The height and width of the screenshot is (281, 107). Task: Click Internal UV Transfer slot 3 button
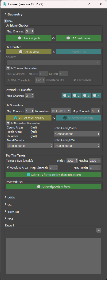coord(86,96)
